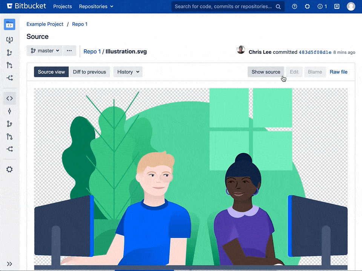Expand the sidebar with double chevron
The height and width of the screenshot is (271, 362).
9,264
